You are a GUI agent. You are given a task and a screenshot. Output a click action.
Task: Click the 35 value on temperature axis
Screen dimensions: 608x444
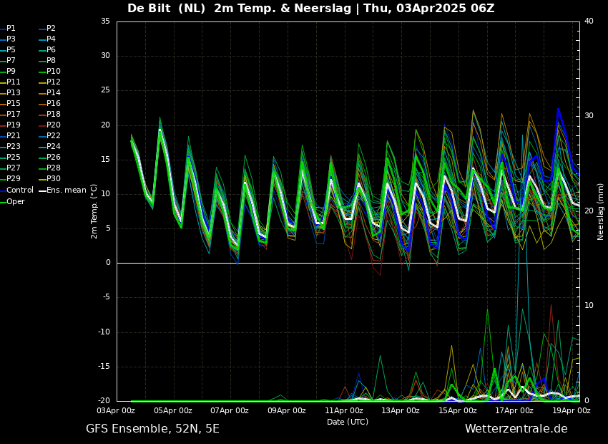point(105,21)
